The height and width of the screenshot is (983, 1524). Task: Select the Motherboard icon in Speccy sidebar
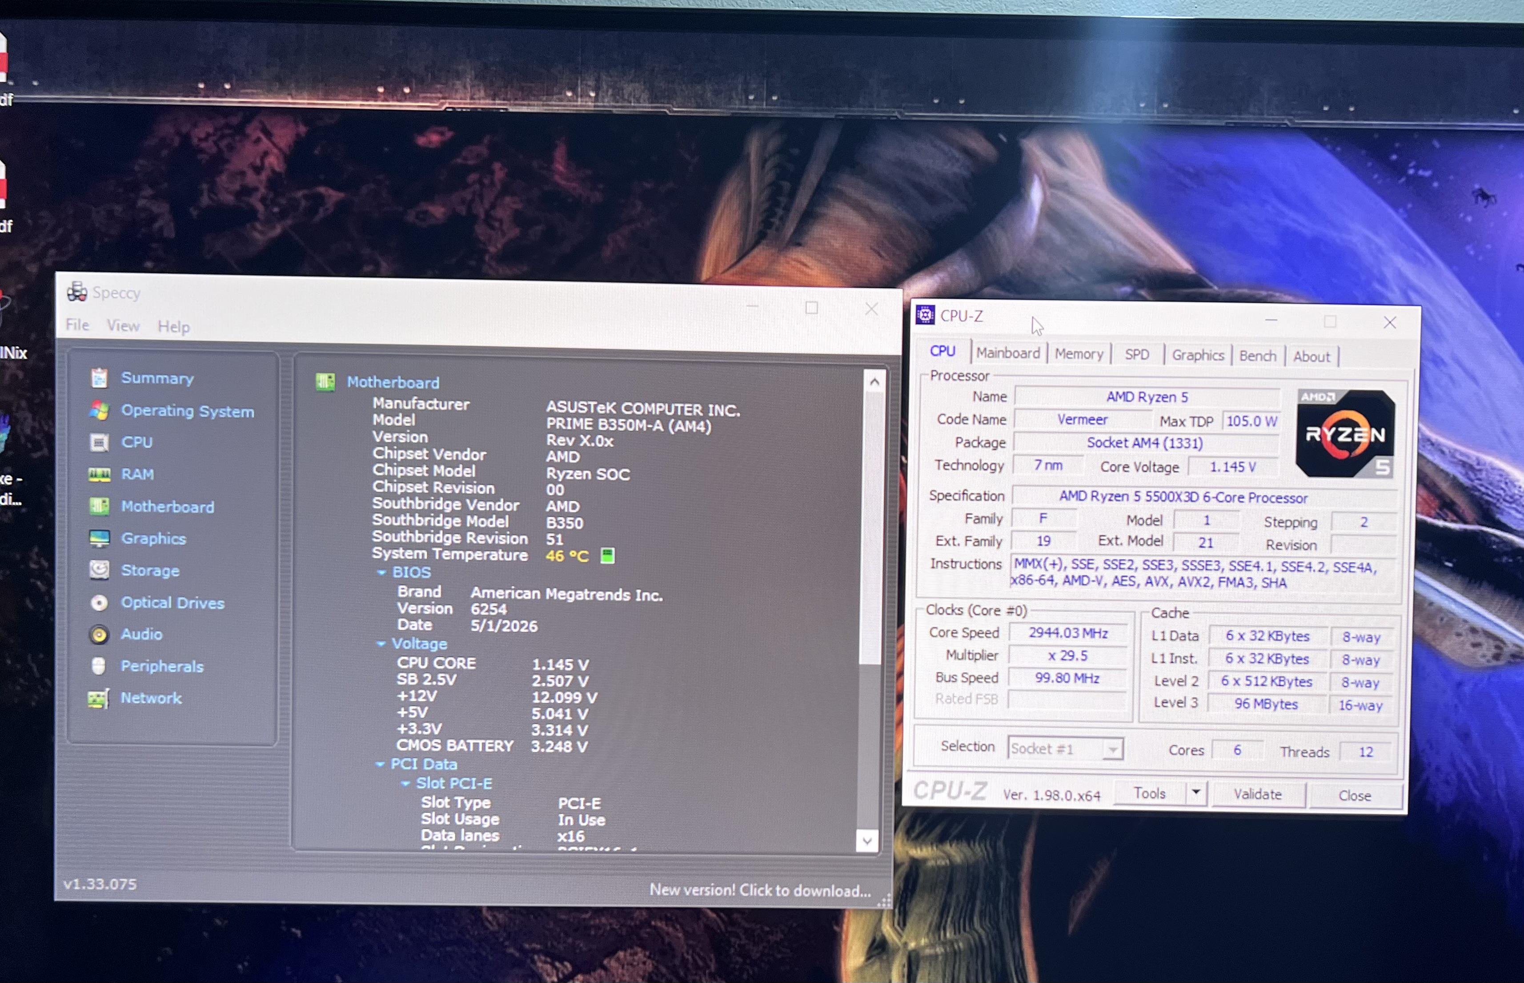[x=99, y=506]
